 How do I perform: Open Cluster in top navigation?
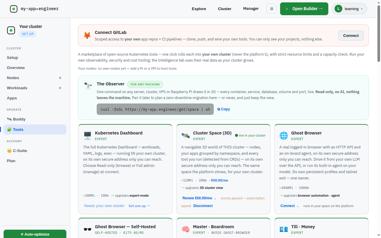pos(224,9)
